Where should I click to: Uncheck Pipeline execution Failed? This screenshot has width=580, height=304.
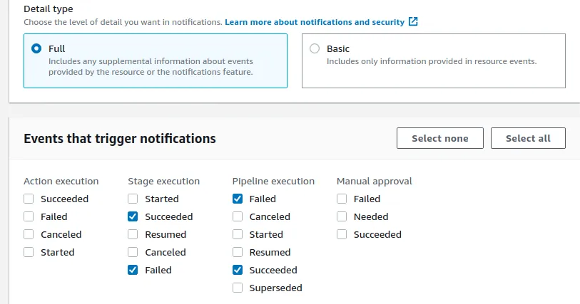238,199
